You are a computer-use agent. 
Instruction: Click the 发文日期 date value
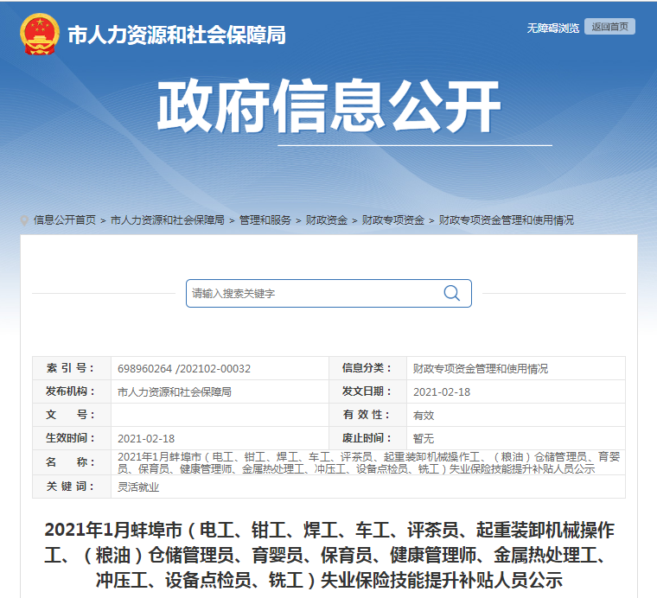point(442,391)
